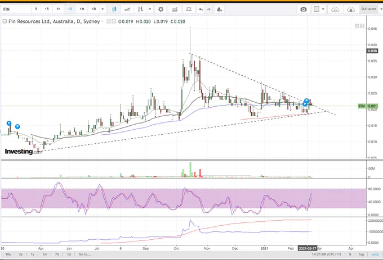Viewport: 383px width, 260px height.
Task: Click the 80.0000 level on stochastic scale
Action: (374, 189)
